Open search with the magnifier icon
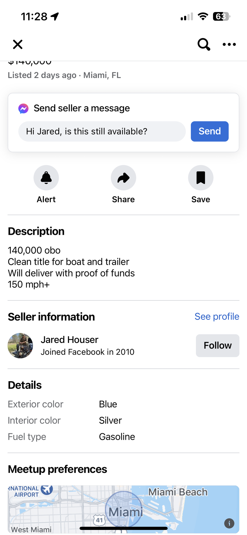 [x=204, y=44]
